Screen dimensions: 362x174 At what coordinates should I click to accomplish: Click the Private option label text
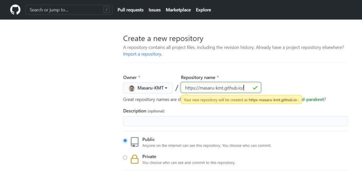point(149,156)
